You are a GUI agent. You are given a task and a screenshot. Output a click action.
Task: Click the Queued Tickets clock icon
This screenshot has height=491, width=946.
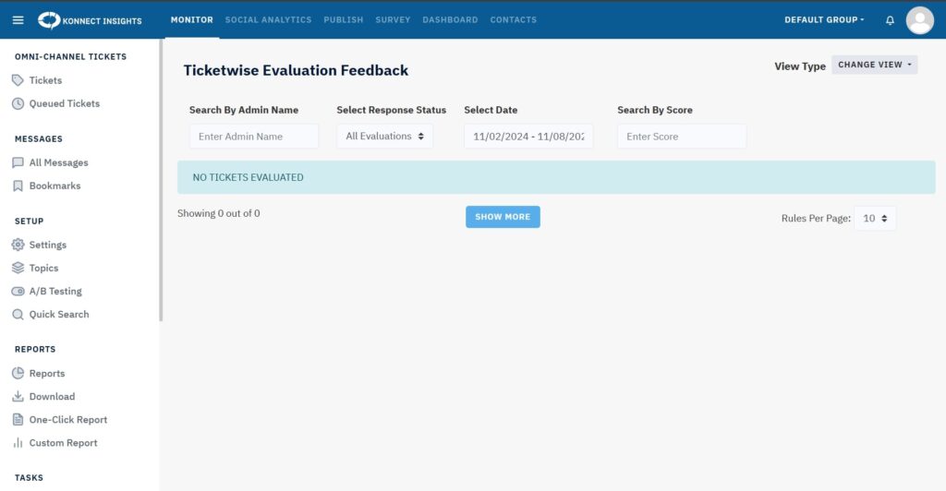coord(18,103)
